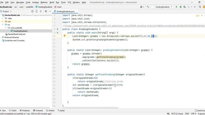Click the src breadcrumb in navigation bar
Image resolution: width=205 pixels, height=115 pixels.
click(16, 7)
